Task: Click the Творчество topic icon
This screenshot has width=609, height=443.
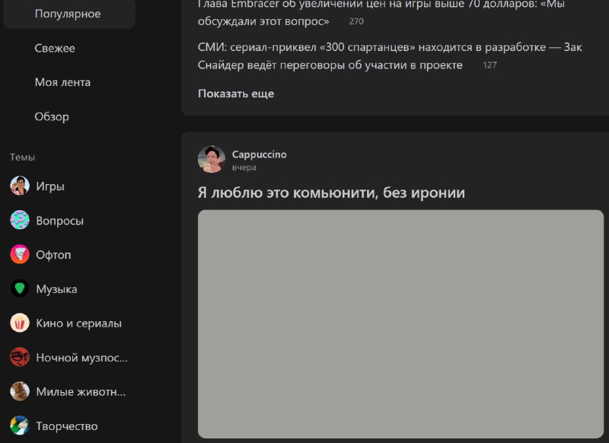Action: (20, 425)
